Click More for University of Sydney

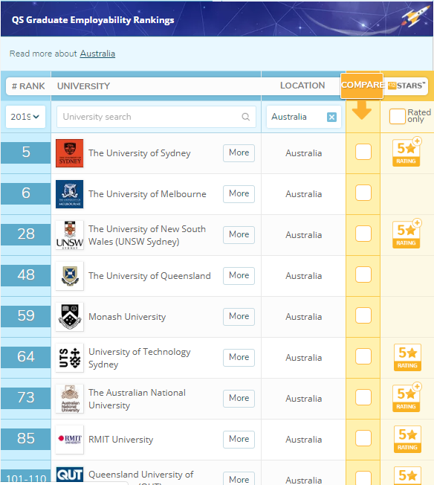[x=239, y=152]
